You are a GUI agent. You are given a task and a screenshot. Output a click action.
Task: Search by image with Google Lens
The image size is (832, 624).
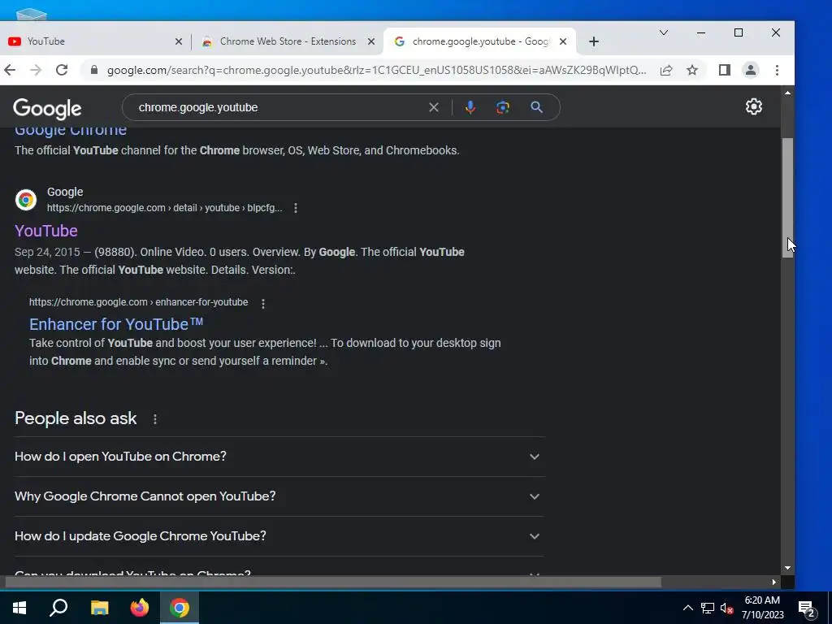pos(502,108)
